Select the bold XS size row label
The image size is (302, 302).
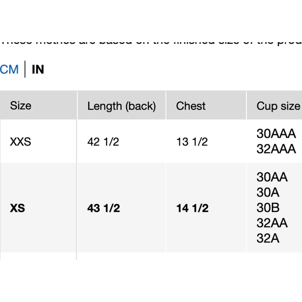17,208
